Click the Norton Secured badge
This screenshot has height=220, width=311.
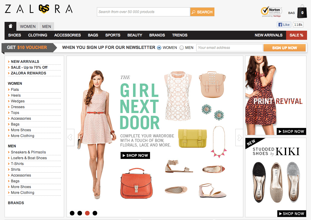point(271,12)
